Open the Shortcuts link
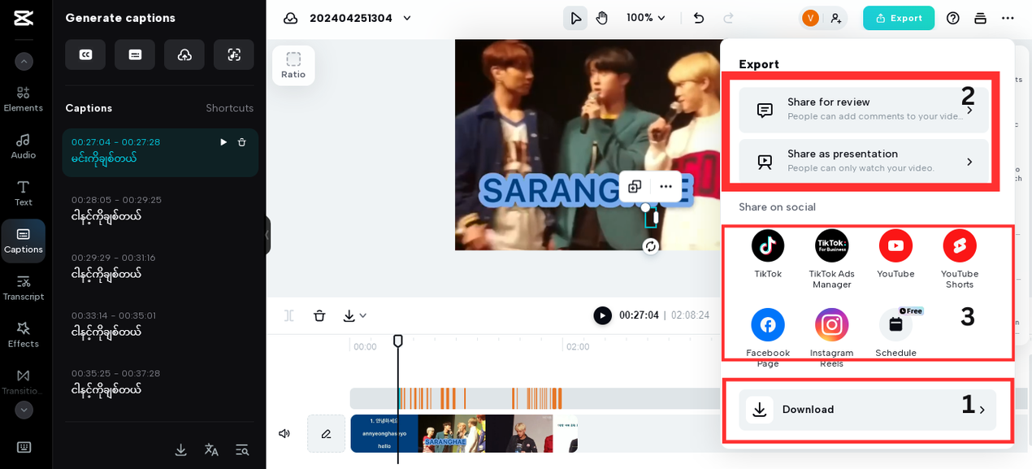Screen dimensions: 1032x469 coord(230,108)
